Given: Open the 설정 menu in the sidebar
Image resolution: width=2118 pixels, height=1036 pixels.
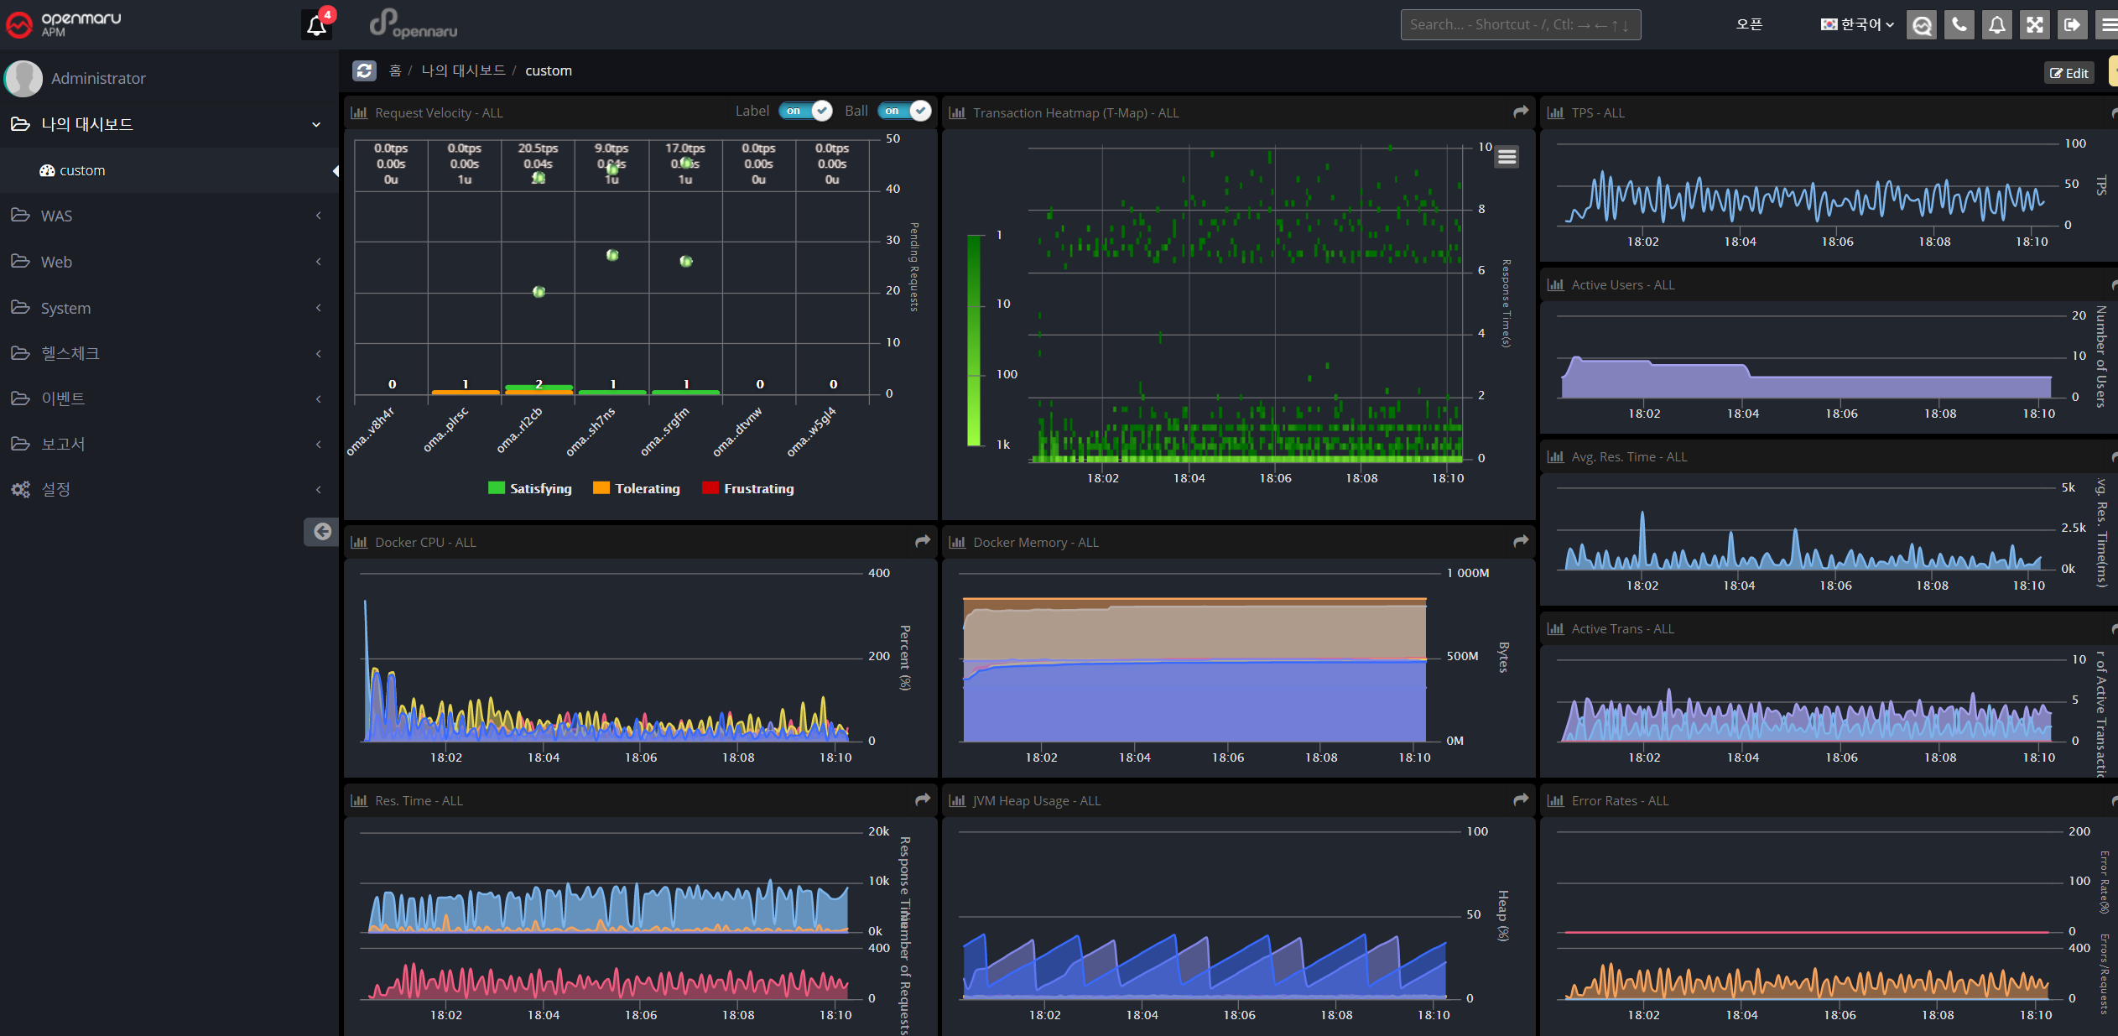Looking at the screenshot, I should [x=55, y=489].
